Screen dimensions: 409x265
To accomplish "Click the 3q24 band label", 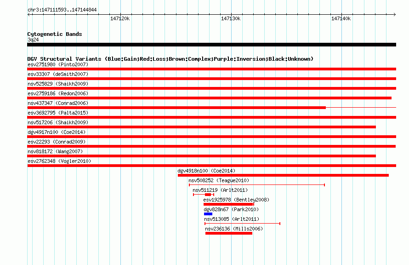I will point(33,40).
